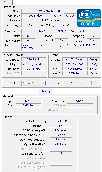This screenshot has width=102, height=172.
Task: Click the Intel Core i5 logo badge
Action: click(89, 18)
